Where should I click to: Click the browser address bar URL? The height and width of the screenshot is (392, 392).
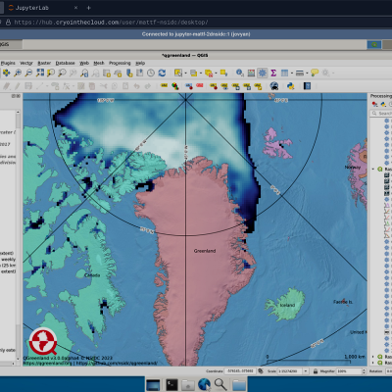[x=111, y=23]
